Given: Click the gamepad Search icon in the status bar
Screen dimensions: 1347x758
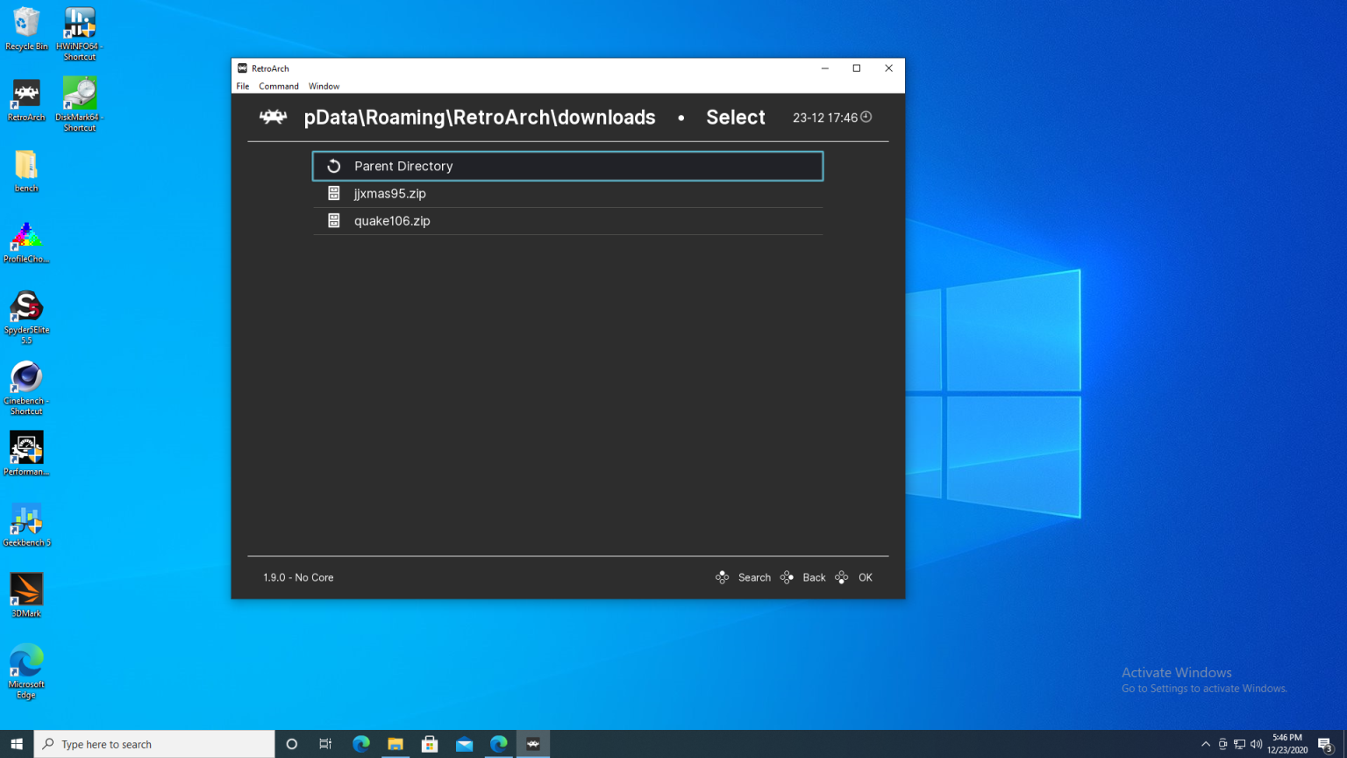Looking at the screenshot, I should coord(722,577).
